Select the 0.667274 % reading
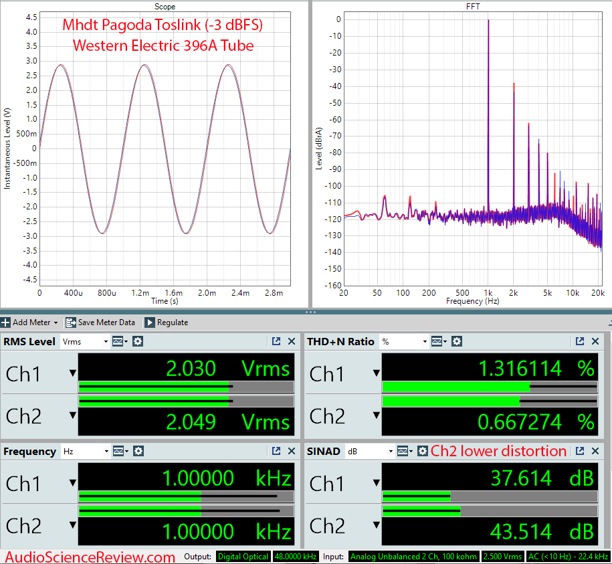 pyautogui.click(x=536, y=421)
